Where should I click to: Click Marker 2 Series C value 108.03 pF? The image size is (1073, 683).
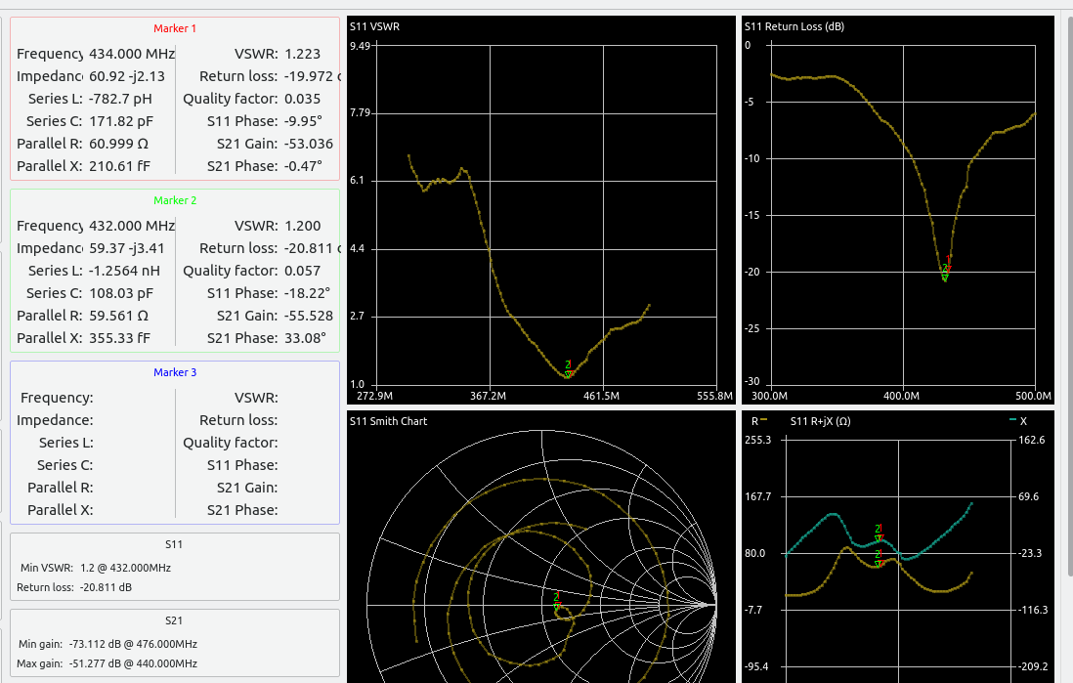[121, 293]
